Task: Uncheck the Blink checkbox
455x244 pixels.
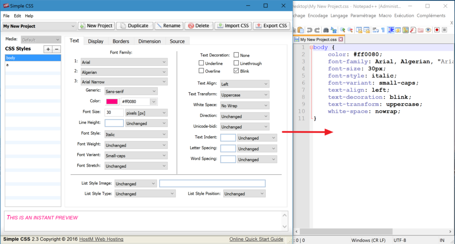Action: (236, 71)
